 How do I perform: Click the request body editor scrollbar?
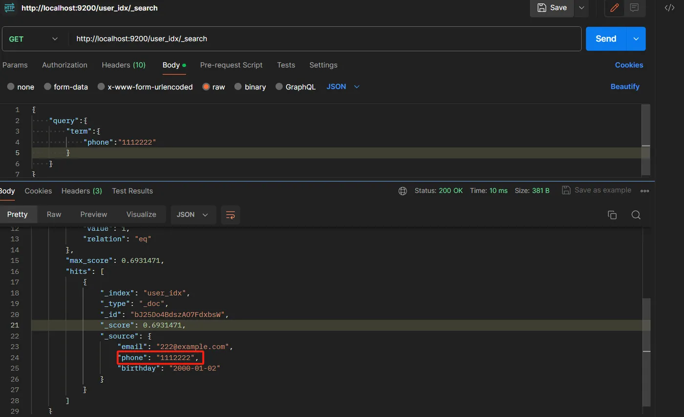coord(646,139)
